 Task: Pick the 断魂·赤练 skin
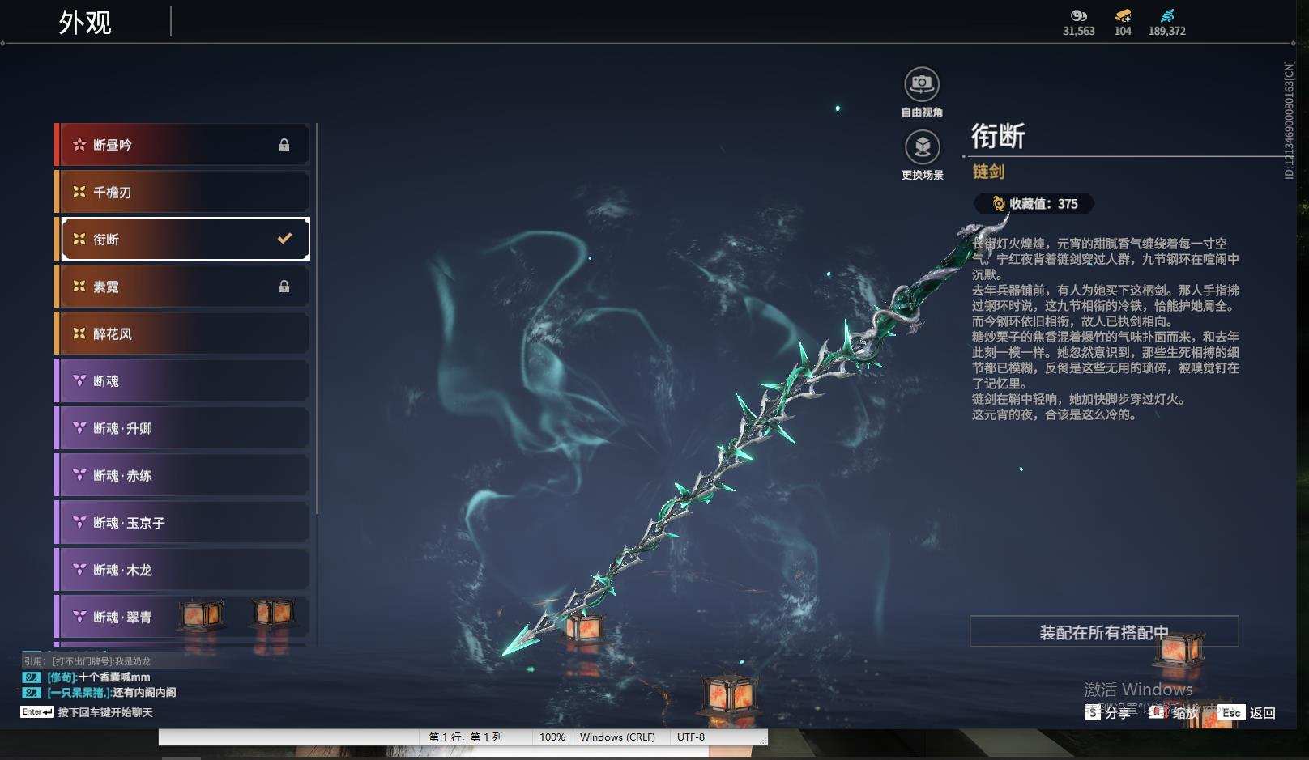pos(182,475)
